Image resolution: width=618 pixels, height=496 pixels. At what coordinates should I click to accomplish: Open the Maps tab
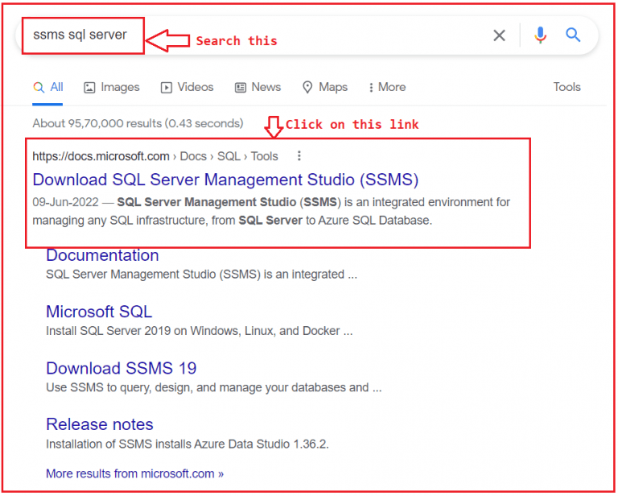pyautogui.click(x=325, y=87)
